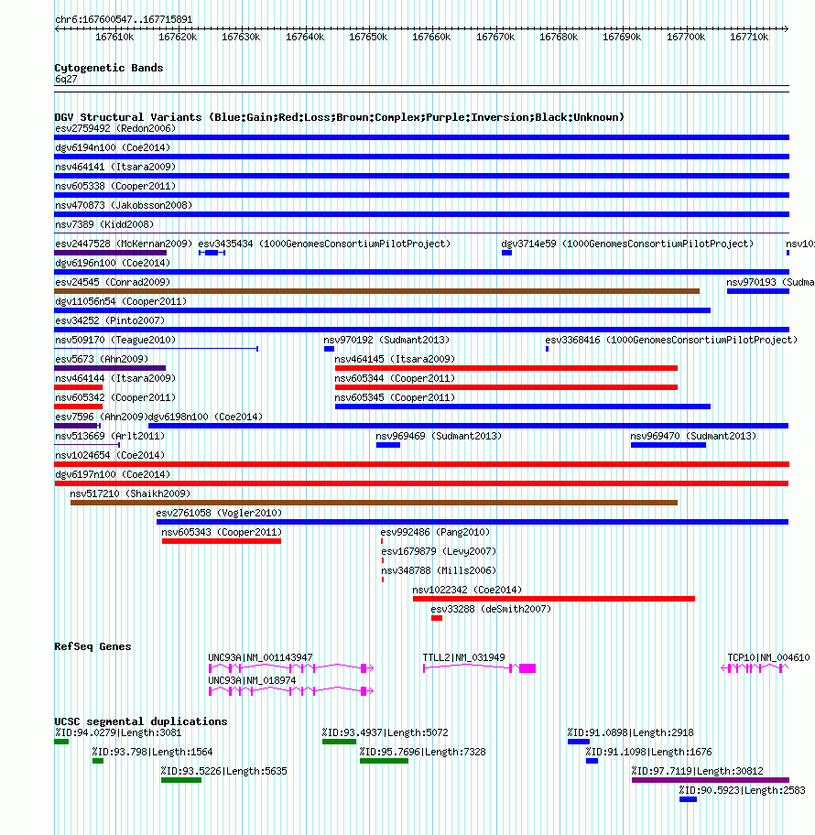815x835 pixels.
Task: Click the chr6:167600547..167715891 coordinate label
Action: pyautogui.click(x=124, y=19)
